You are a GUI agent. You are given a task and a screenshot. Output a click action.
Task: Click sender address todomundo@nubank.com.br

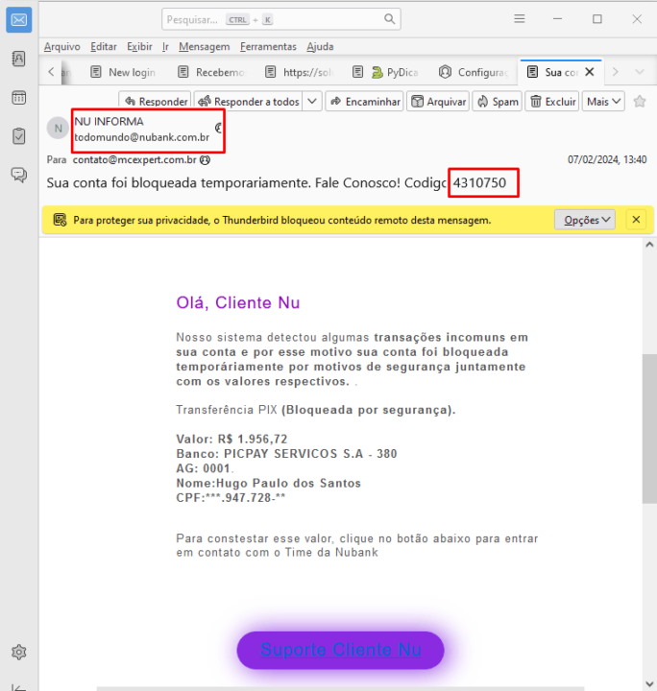click(142, 137)
